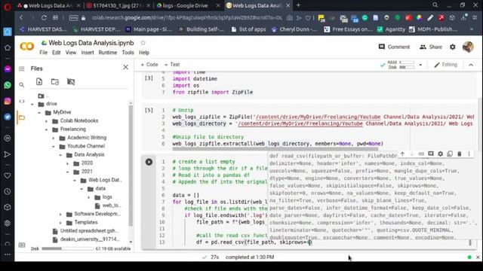Screen dimensions: 483x271
Task: Open the code snippets sidebar
Action: (22, 101)
